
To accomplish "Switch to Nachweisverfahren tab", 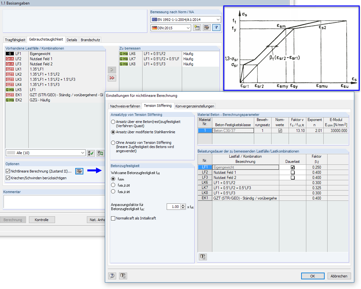I will (125, 106).
